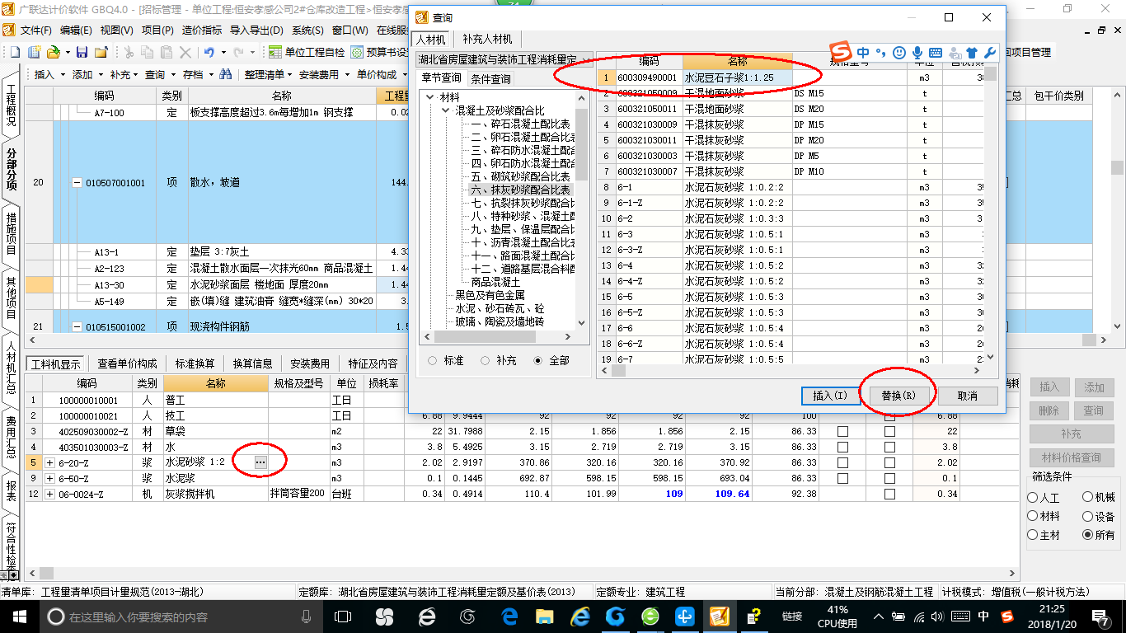
Task: Open Task View on the taskbar
Action: coord(343,617)
